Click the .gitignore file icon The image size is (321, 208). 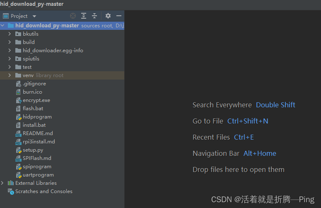[x=18, y=84]
